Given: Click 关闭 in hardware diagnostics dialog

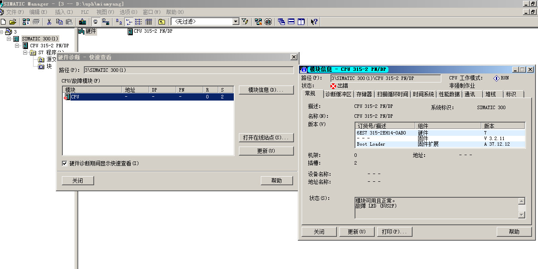Looking at the screenshot, I should point(78,180).
